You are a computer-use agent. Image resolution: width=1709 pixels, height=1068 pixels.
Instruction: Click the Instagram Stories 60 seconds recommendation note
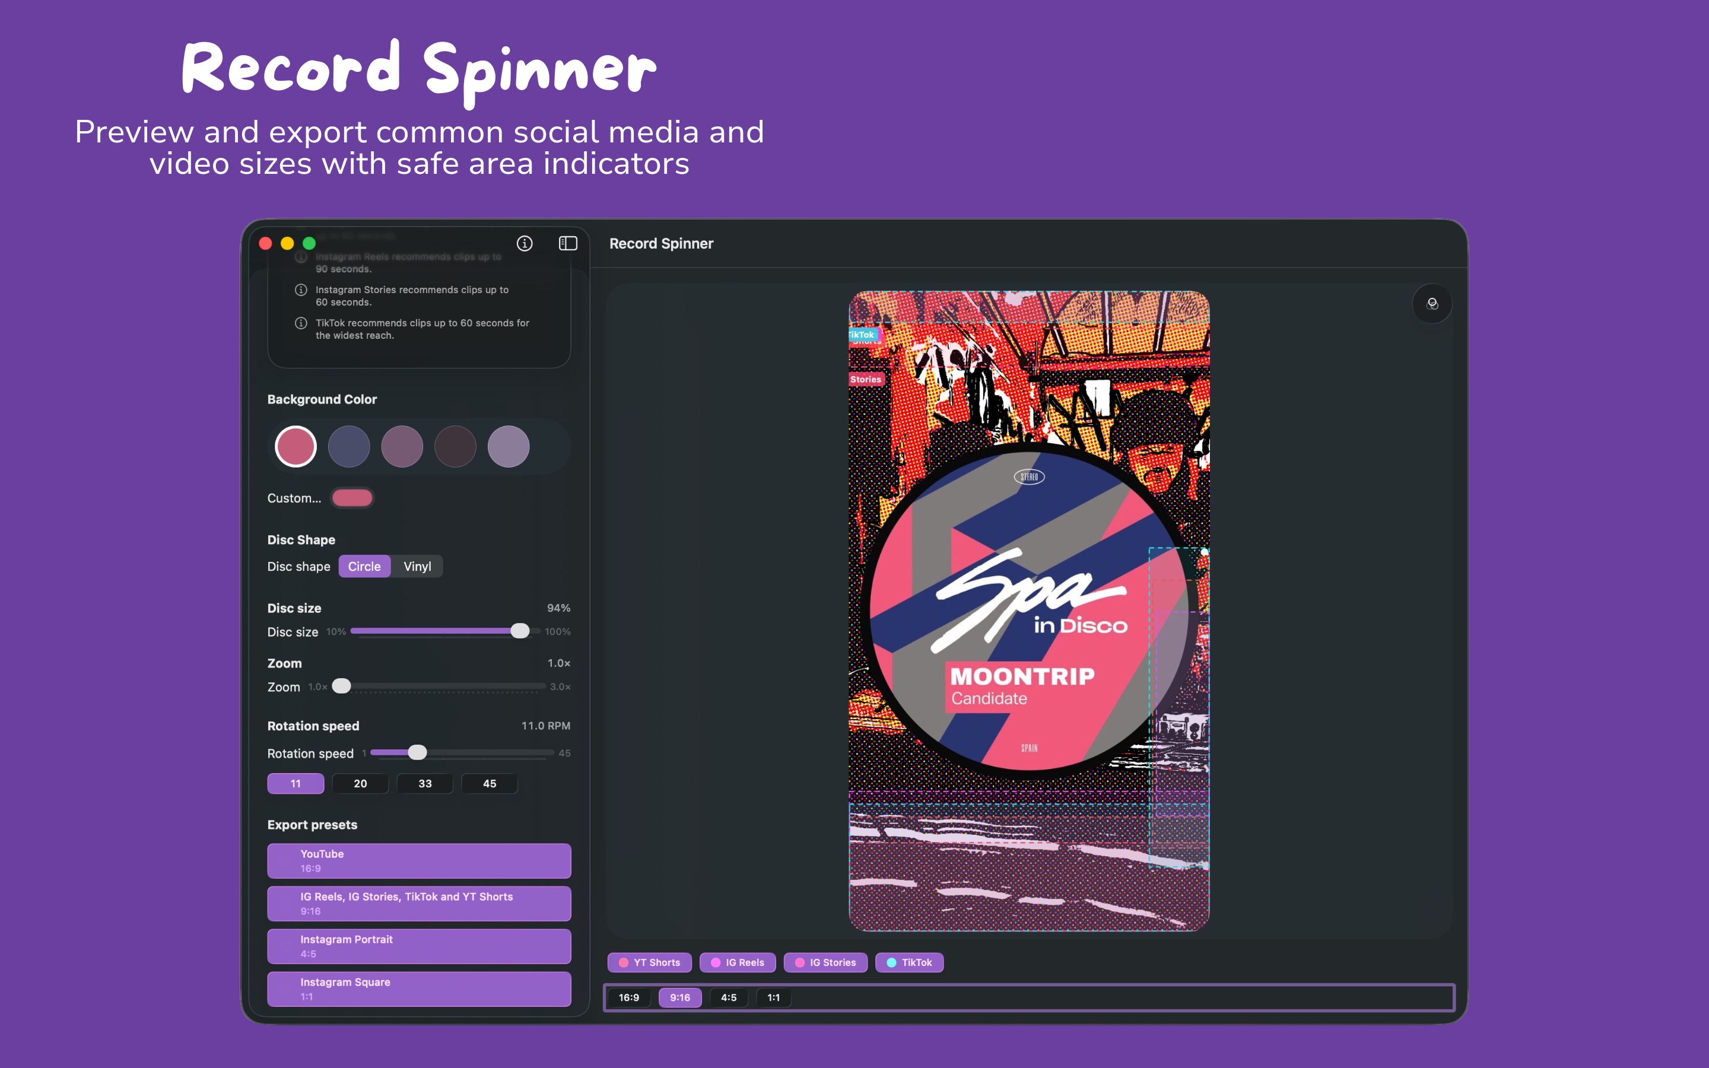[412, 296]
